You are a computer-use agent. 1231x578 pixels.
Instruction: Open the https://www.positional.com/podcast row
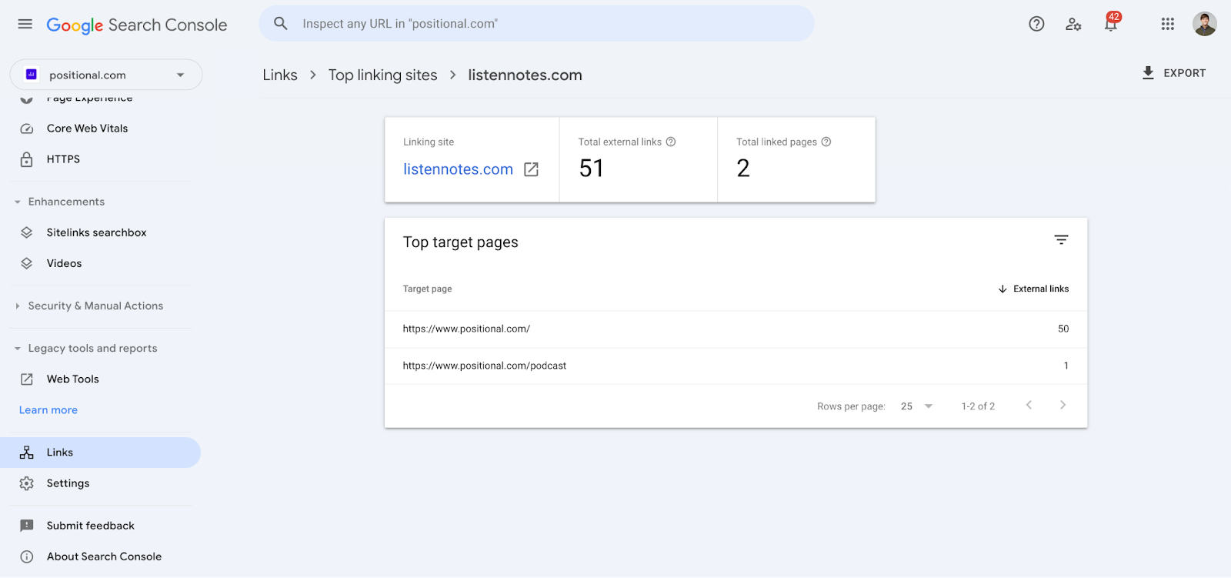point(736,366)
